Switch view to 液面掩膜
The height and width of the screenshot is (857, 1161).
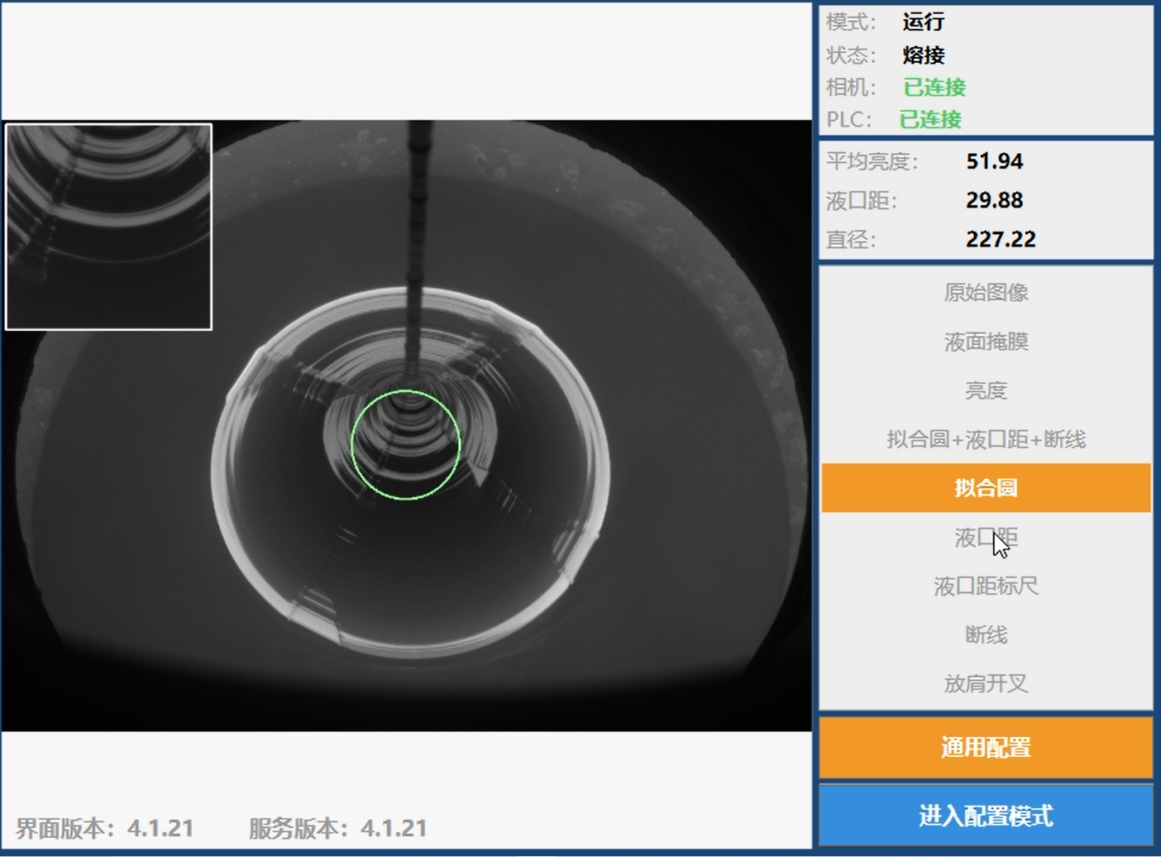coord(986,342)
